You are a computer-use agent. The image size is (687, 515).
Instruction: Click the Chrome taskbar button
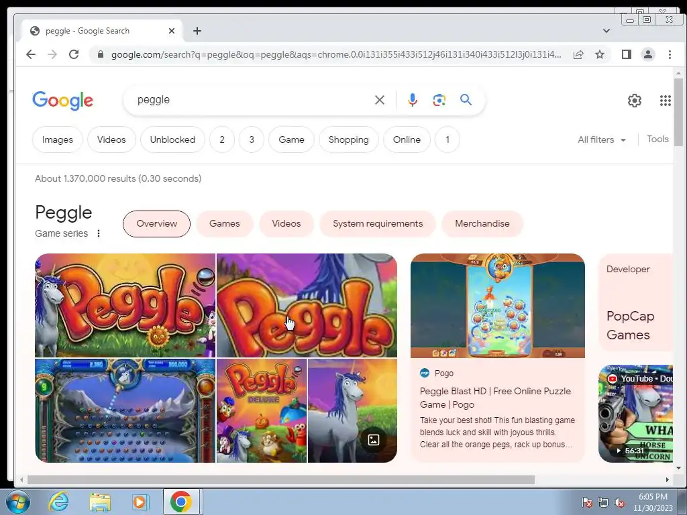point(181,502)
